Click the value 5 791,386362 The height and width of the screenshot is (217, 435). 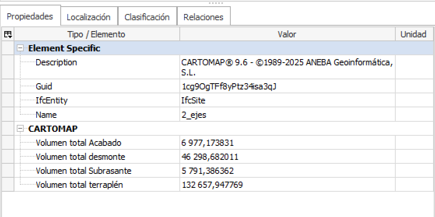click(x=287, y=171)
